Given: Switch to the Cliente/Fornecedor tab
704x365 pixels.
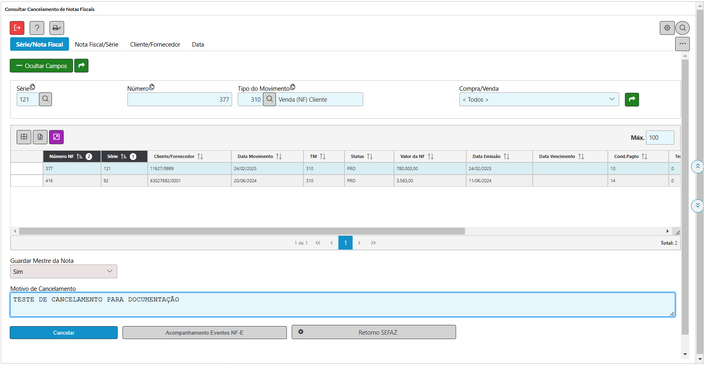Looking at the screenshot, I should click(155, 45).
